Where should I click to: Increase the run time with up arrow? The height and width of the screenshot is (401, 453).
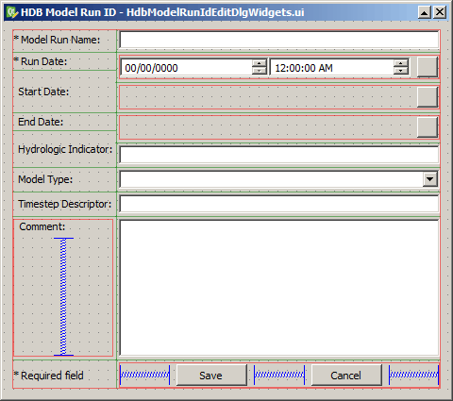tap(401, 63)
